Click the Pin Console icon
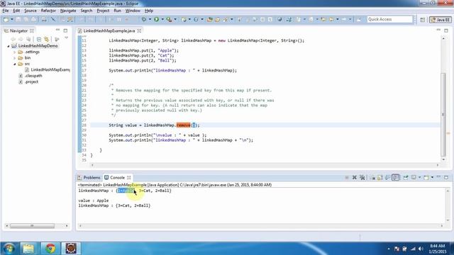454x255 pixels. coord(406,178)
